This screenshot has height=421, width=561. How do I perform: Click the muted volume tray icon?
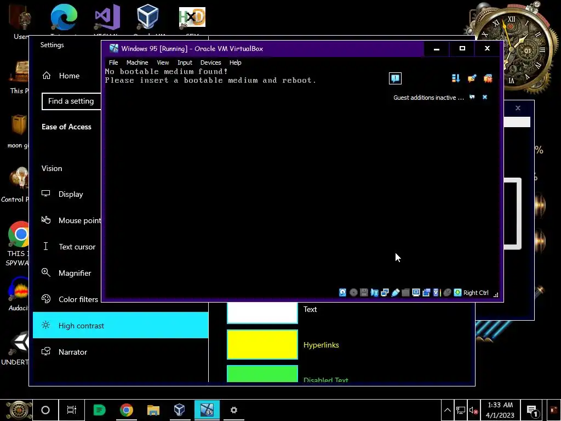click(x=473, y=411)
